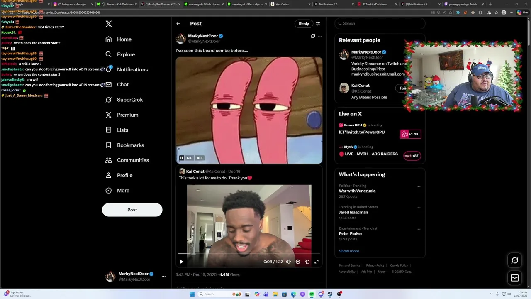Switch to Instagram Messages browser tab
Screen dimensions: 531x299
[72, 4]
